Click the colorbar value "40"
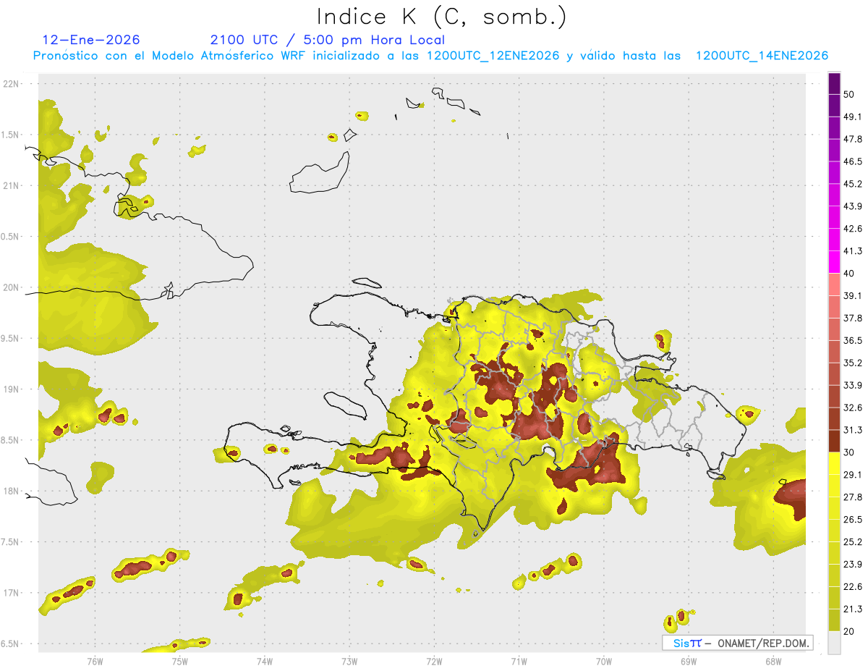The image size is (868, 671). coord(849,274)
